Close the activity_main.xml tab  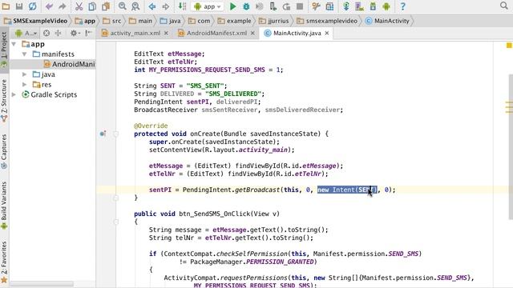(166, 34)
